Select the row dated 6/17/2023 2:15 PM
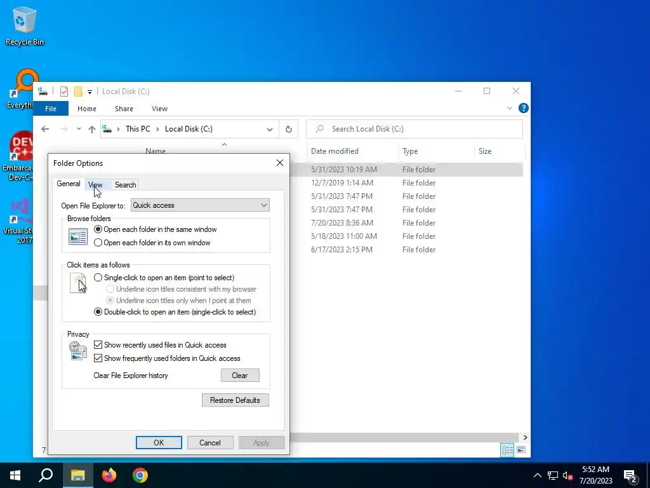The image size is (650, 488). point(406,249)
